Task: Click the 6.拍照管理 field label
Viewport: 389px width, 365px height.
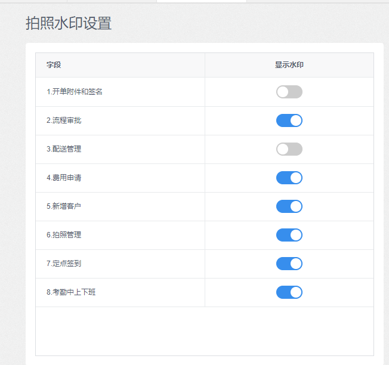Action: click(x=64, y=235)
